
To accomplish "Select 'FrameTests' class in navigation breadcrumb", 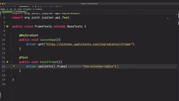I will [27, 9].
